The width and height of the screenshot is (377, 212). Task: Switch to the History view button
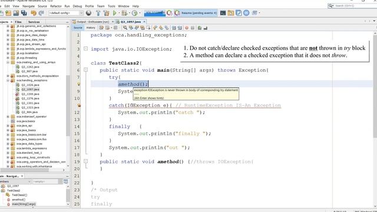pyautogui.click(x=91, y=28)
